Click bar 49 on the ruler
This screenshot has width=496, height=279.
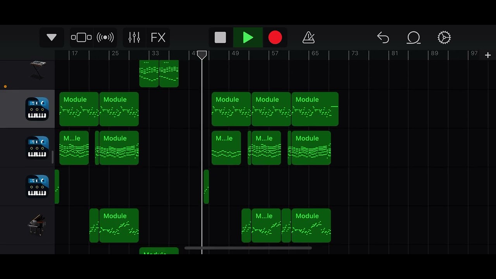[235, 53]
